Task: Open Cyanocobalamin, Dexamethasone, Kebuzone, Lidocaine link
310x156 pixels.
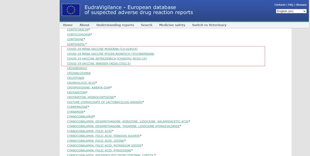Action: point(128,121)
